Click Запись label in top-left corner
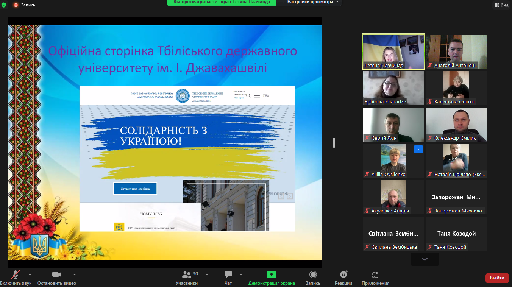The image size is (512, 287). tap(28, 5)
